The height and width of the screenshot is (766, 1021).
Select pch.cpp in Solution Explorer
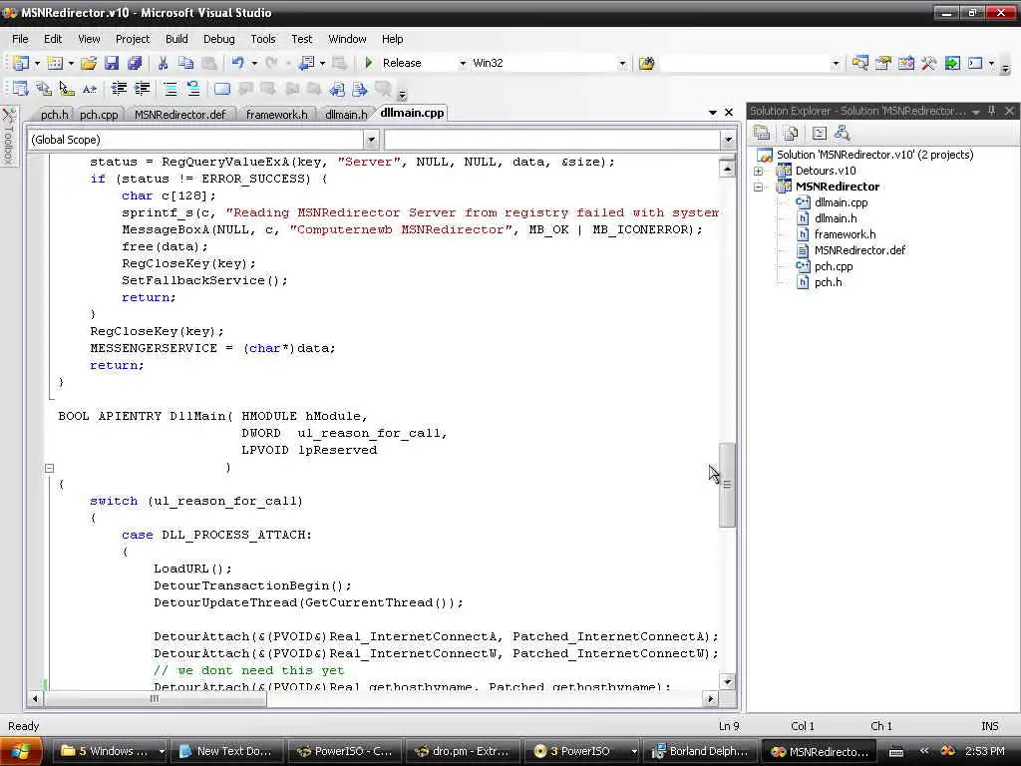click(x=833, y=266)
